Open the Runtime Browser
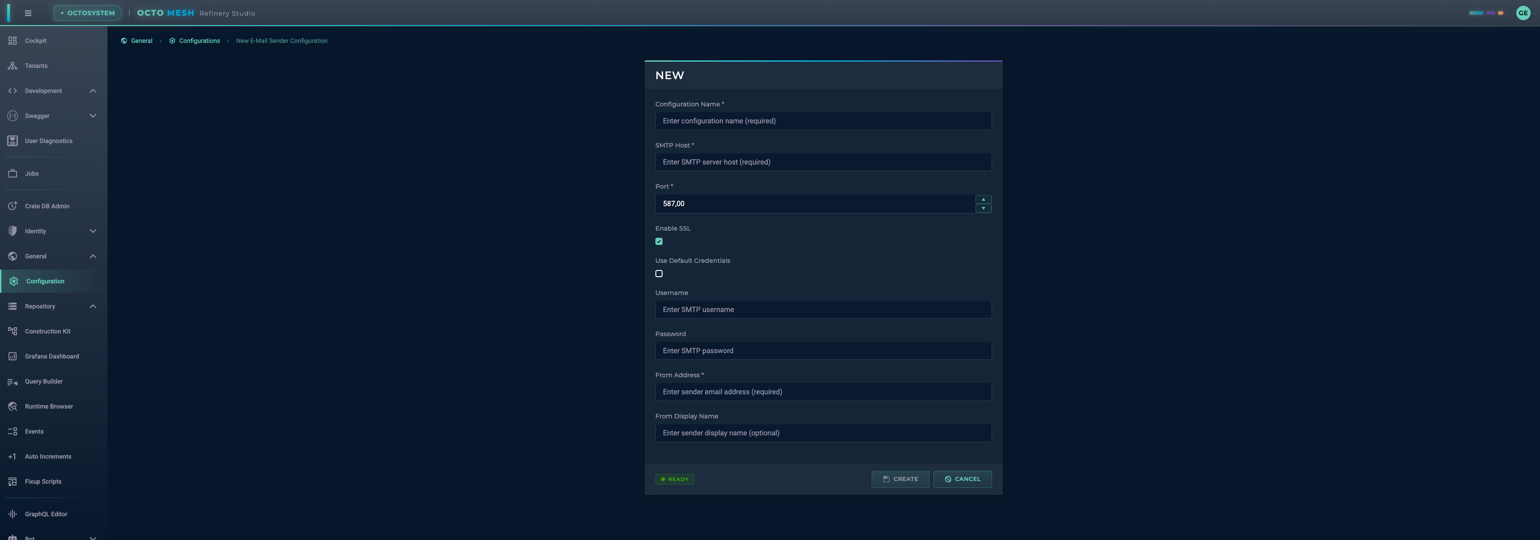This screenshot has height=540, width=1540. coord(13,406)
